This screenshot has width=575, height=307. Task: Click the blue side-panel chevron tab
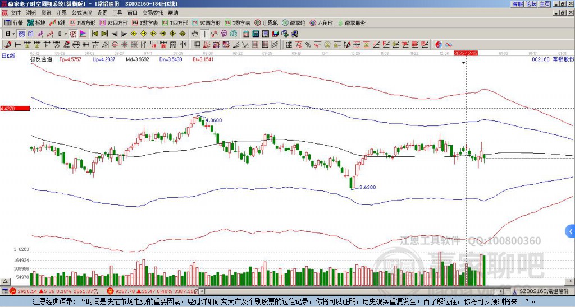coord(571,231)
